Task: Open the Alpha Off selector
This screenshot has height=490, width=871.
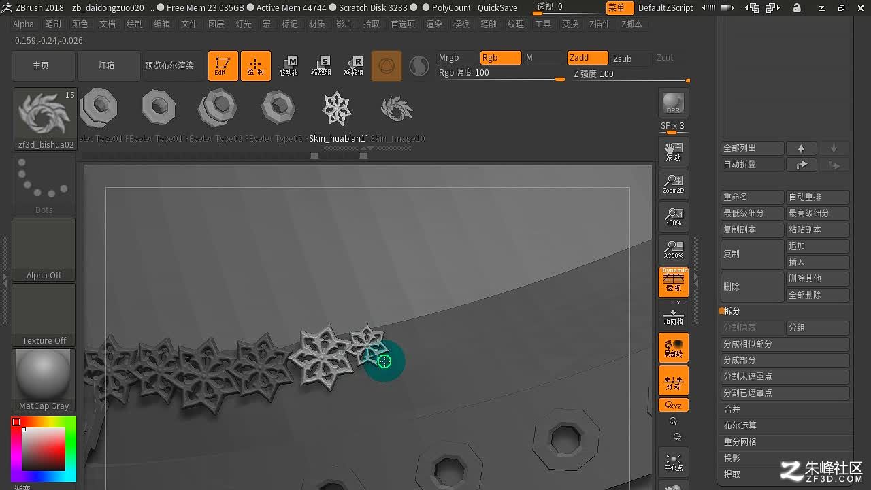Action: click(x=44, y=250)
